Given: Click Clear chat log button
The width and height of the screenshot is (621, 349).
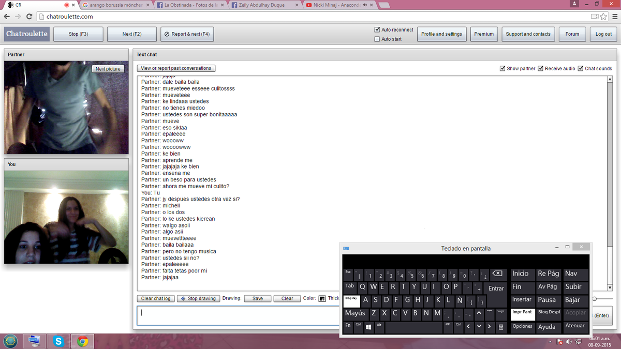Looking at the screenshot, I should point(156,298).
